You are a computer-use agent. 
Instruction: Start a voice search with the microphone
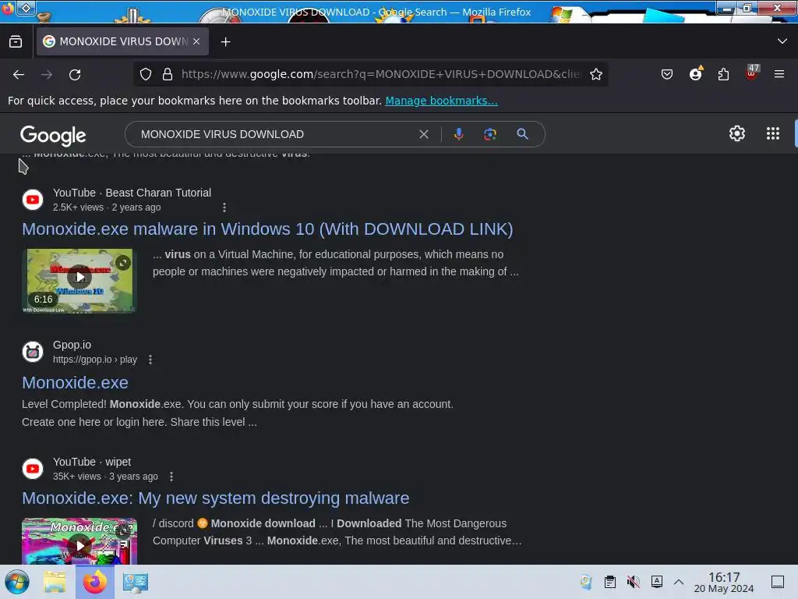click(x=458, y=134)
